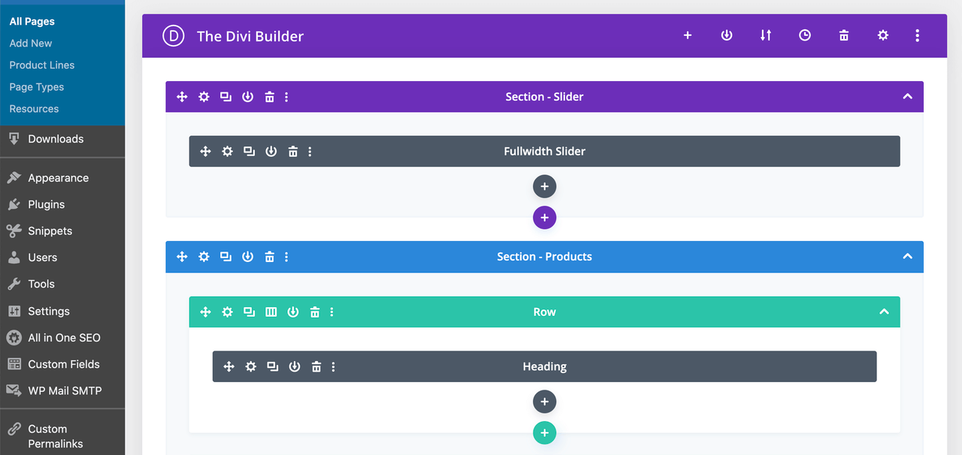
Task: Add module below Fullwidth Slider (gray plus)
Action: pos(544,187)
